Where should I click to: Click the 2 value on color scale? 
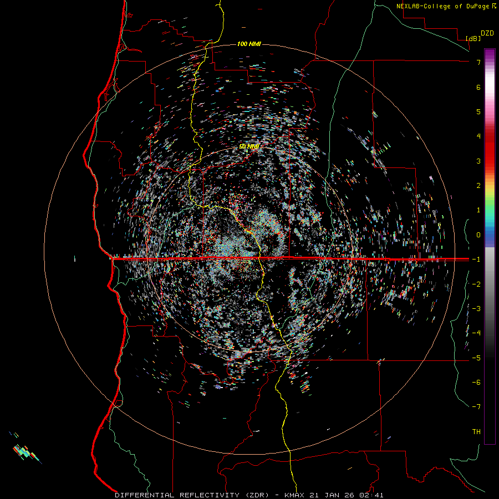[x=478, y=186]
